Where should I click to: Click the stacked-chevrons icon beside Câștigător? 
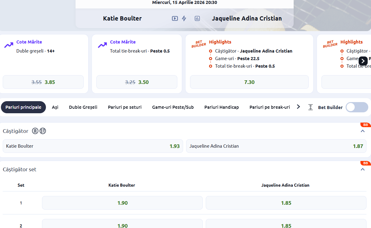(35, 131)
